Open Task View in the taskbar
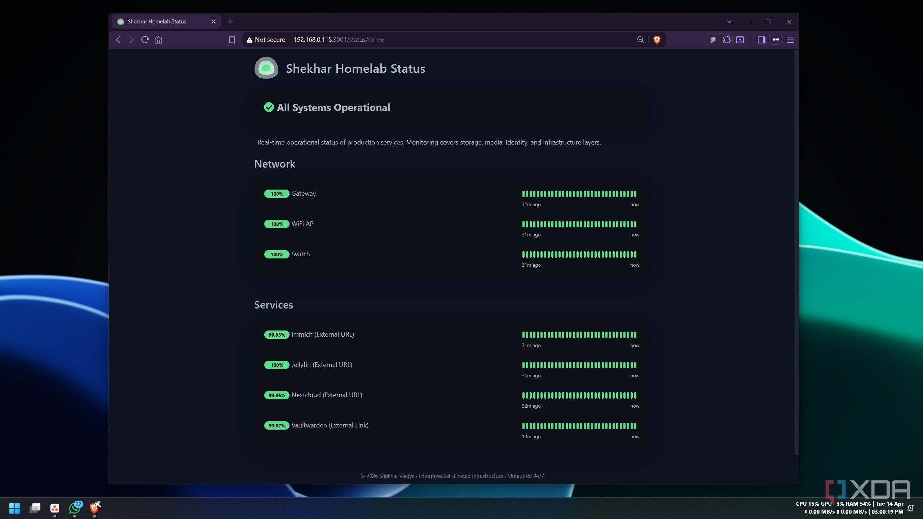Image resolution: width=923 pixels, height=519 pixels. [35, 508]
